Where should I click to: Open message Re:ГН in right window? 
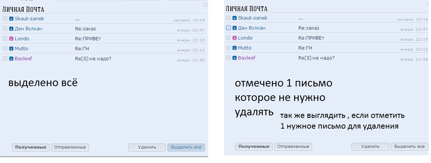305,48
